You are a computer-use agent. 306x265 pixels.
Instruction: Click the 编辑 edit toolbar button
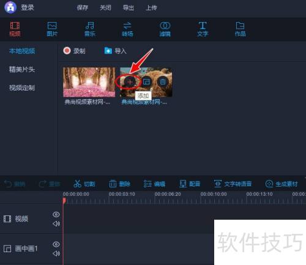coord(154,184)
